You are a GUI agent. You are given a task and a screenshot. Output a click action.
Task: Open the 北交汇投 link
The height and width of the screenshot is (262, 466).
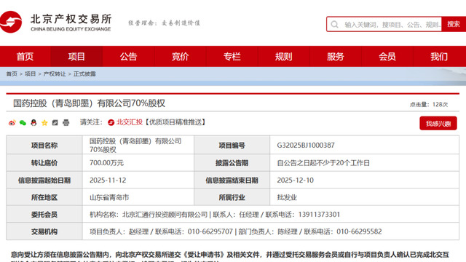[130, 122]
